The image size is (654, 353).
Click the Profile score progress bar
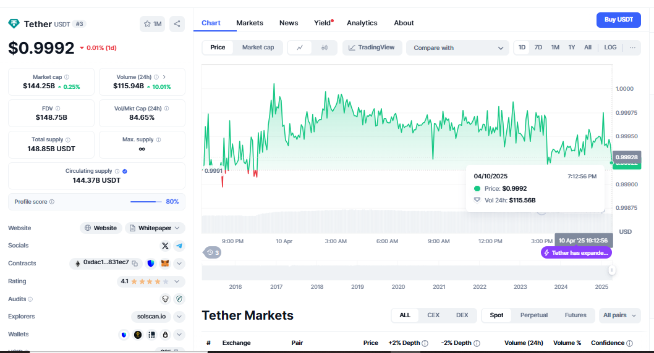tap(146, 202)
